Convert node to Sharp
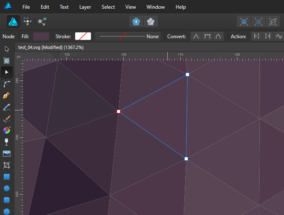The image size is (284, 215). click(196, 36)
